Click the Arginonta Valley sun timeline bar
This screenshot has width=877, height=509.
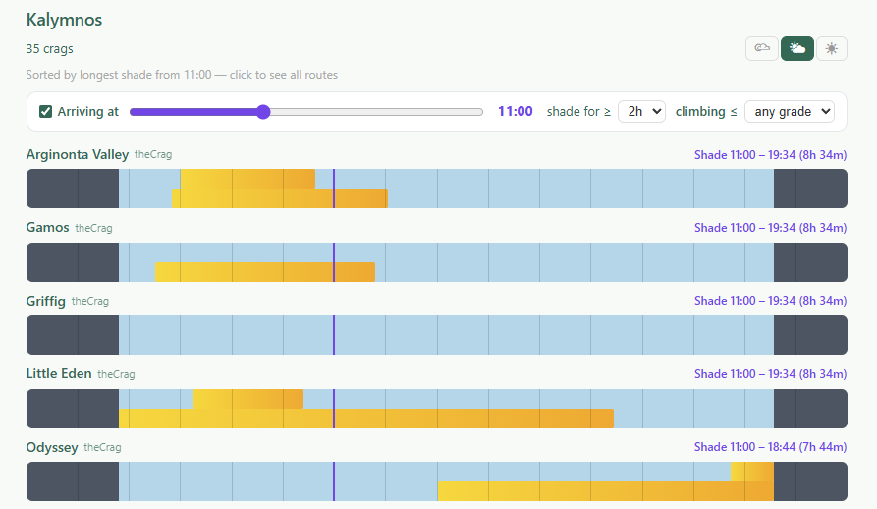[x=437, y=189]
